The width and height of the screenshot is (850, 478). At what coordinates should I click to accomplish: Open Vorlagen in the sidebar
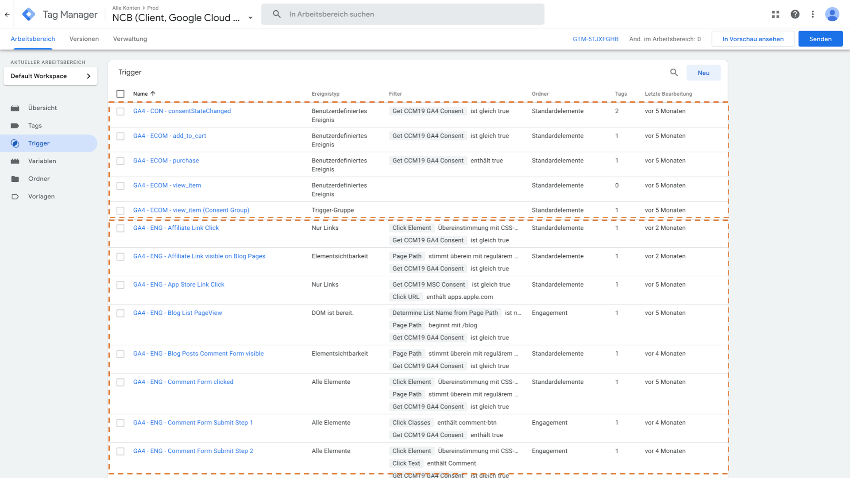tap(41, 197)
